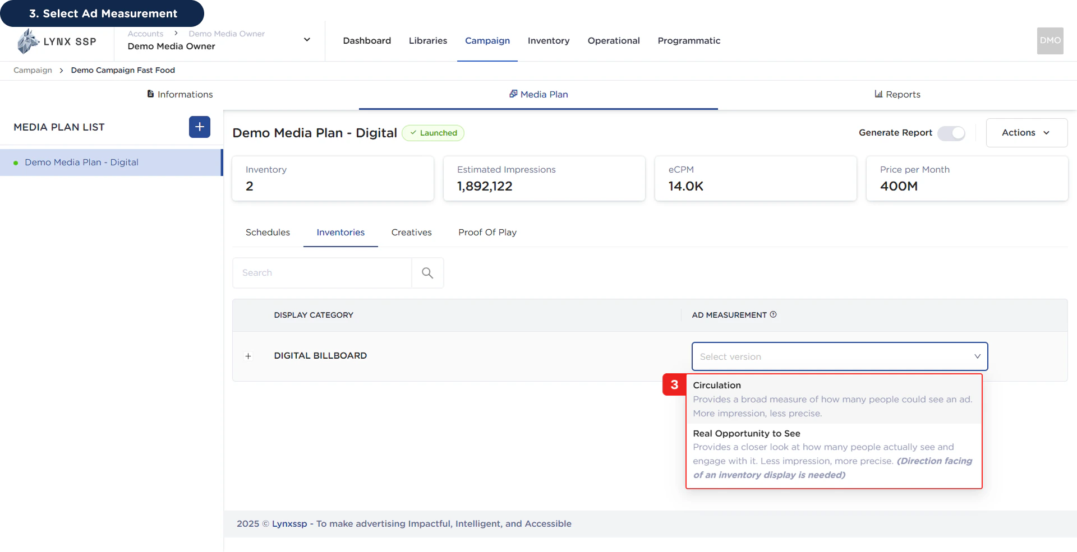Click the search magnifier icon

[427, 272]
